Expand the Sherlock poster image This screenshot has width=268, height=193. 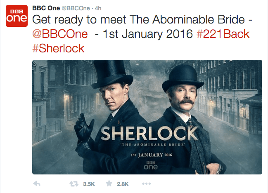pyautogui.click(x=147, y=117)
